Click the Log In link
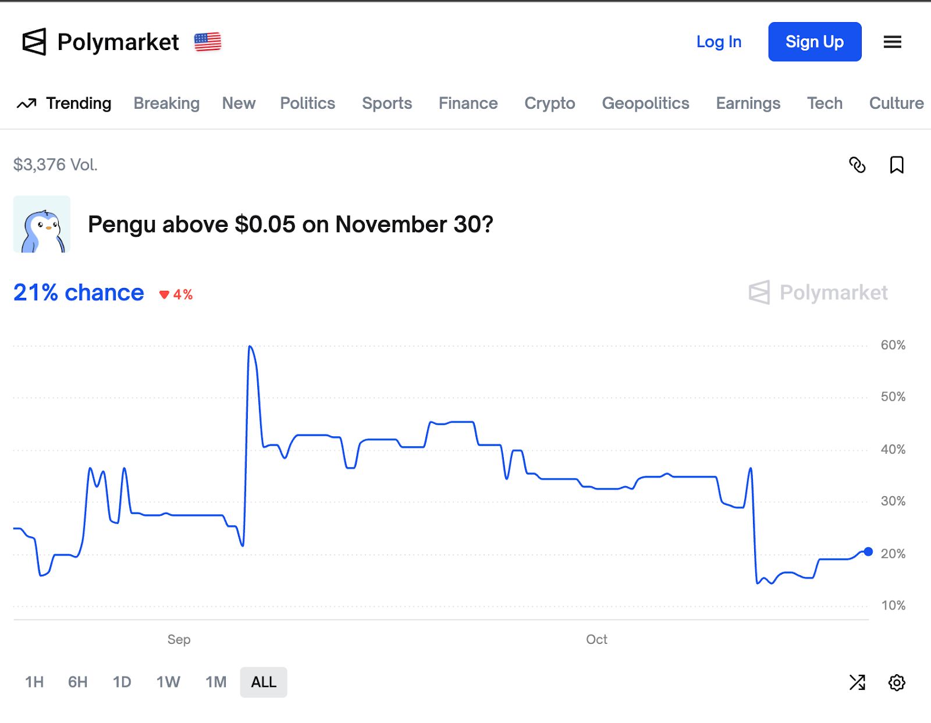 coord(719,42)
